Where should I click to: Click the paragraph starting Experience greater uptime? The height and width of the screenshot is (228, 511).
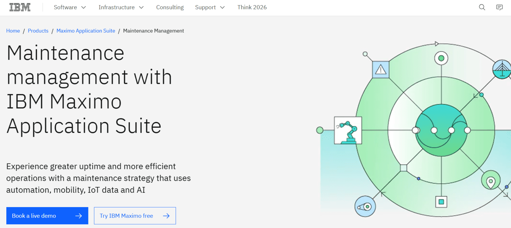coord(98,178)
